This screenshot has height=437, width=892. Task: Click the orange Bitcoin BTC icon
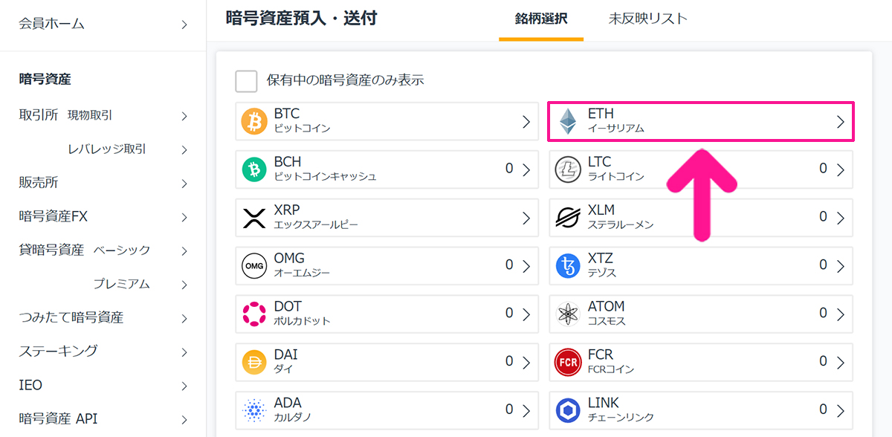tap(254, 122)
